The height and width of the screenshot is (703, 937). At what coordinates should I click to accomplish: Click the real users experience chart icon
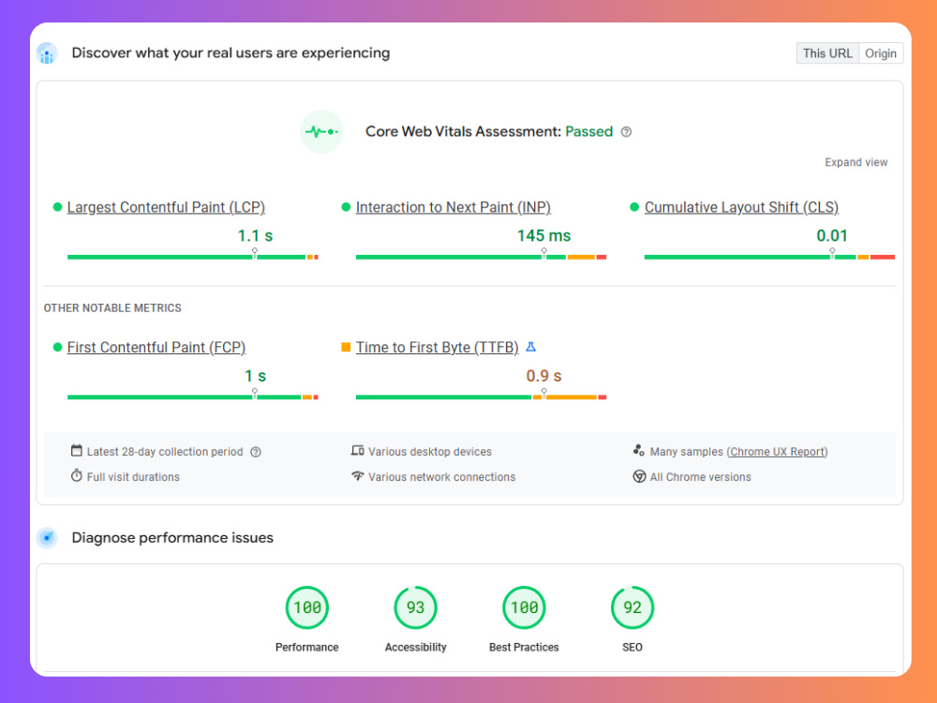47,53
